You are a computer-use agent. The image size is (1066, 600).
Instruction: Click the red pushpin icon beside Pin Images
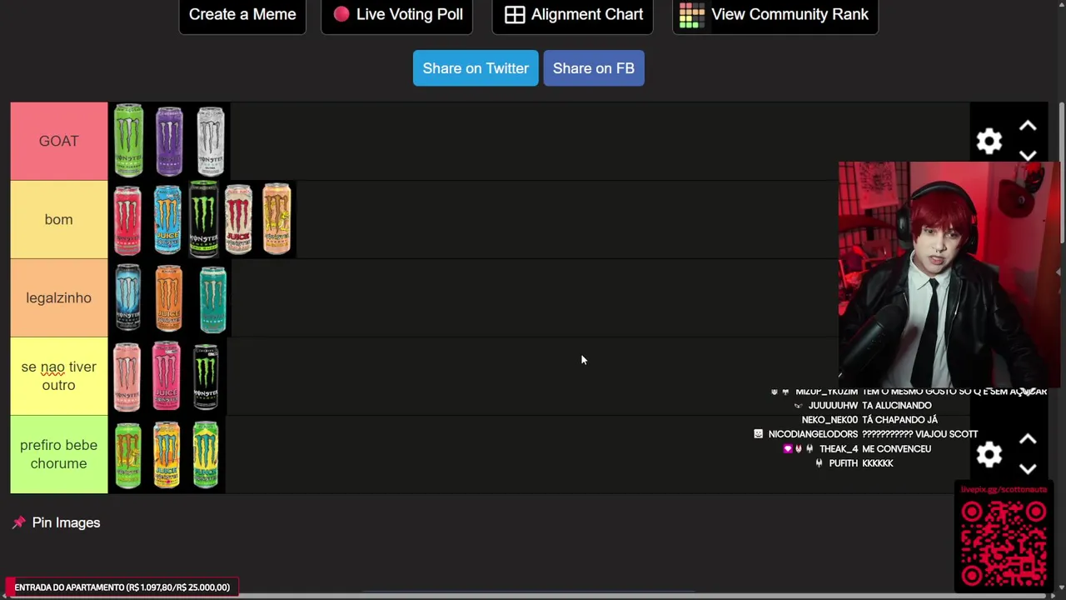pos(18,522)
